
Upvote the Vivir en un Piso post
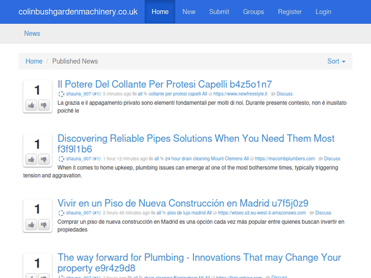[32, 225]
